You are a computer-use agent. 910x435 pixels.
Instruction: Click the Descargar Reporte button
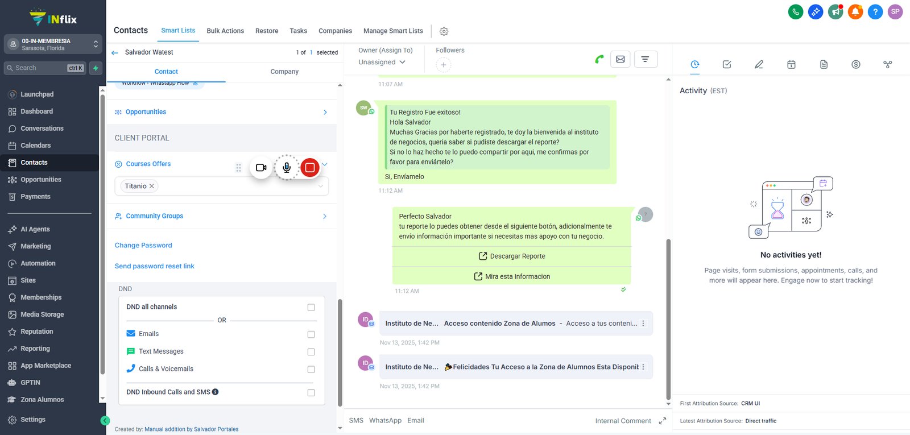pos(512,256)
